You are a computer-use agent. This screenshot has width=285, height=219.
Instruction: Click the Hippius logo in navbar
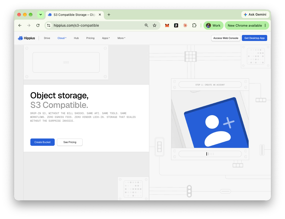26,38
